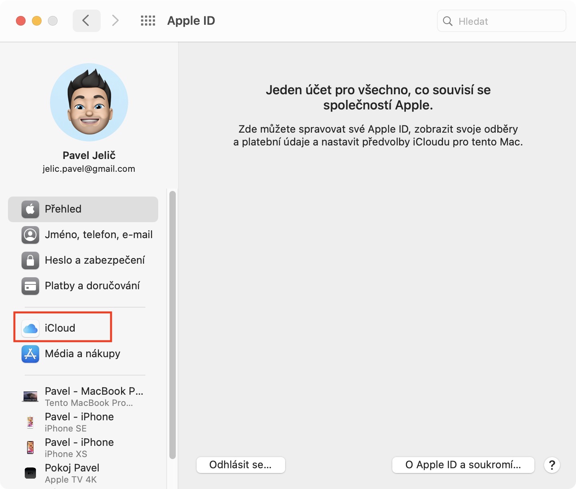Click the iPhone XS device icon
576x489 pixels.
(30, 447)
